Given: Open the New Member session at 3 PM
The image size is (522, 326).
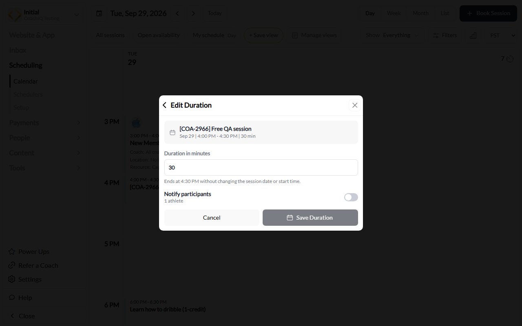Looking at the screenshot, I should (x=144, y=143).
